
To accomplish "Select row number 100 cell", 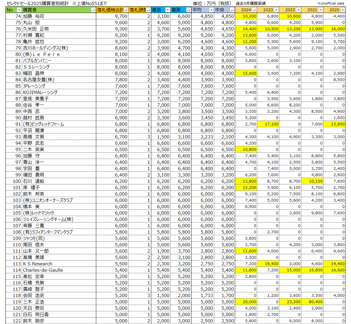I will click(14, 181).
